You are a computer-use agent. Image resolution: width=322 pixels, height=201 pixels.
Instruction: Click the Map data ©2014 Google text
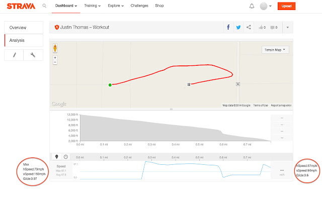point(236,106)
